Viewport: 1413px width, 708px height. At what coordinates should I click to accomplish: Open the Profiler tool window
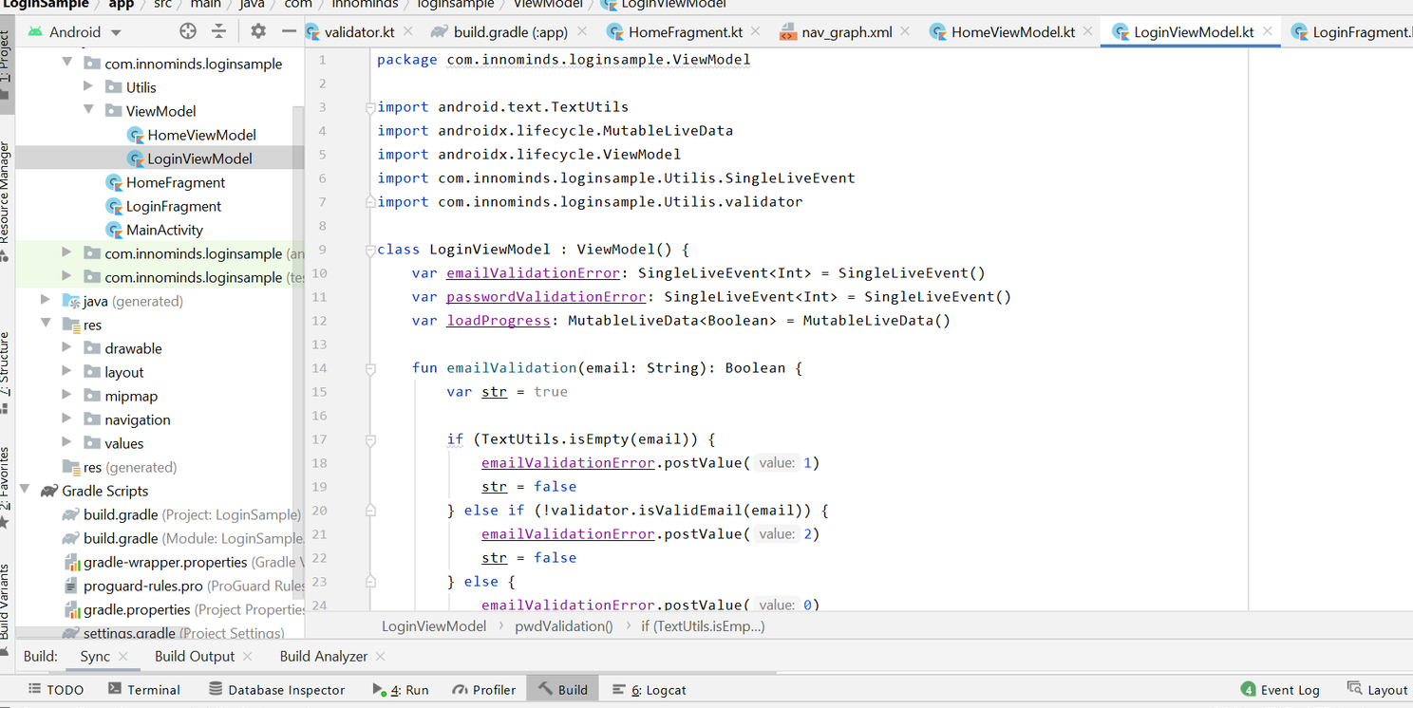484,689
